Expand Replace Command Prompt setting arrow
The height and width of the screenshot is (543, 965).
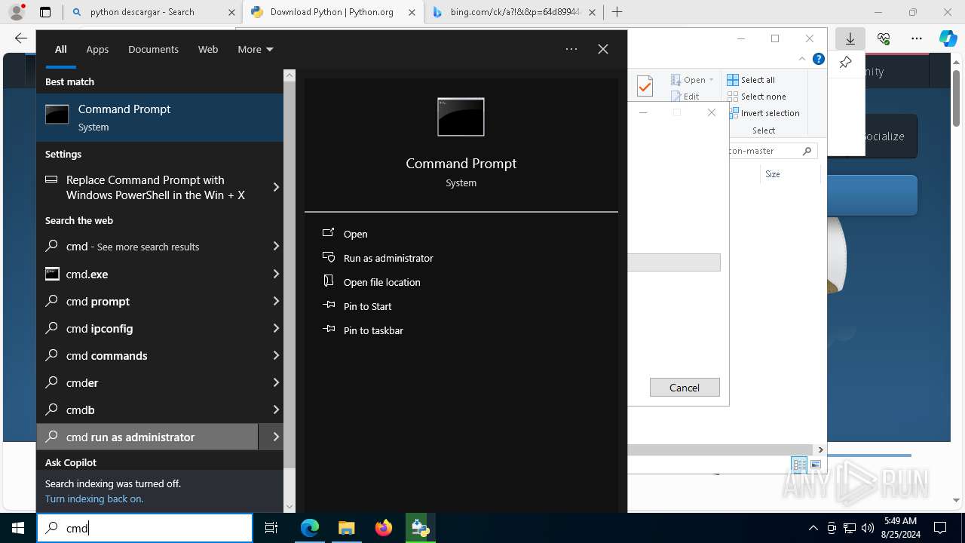coord(276,187)
